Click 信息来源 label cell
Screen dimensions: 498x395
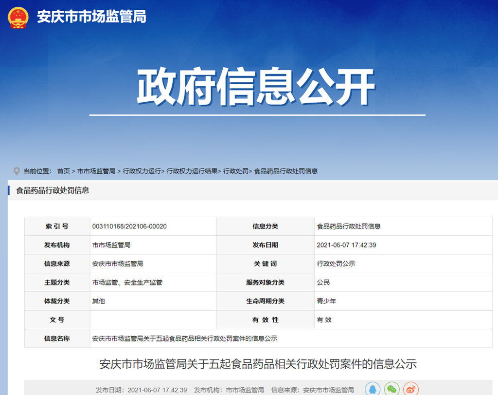tap(57, 263)
